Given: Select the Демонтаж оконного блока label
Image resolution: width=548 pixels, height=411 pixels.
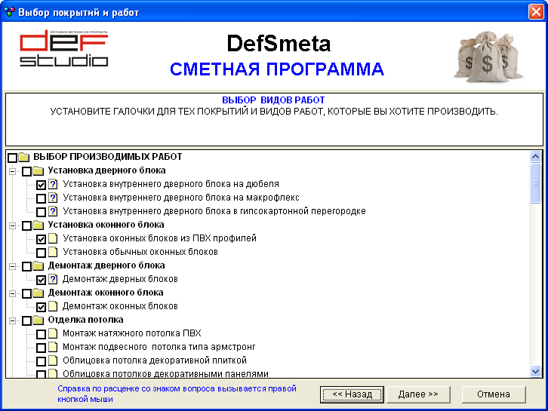Looking at the screenshot, I should pos(106,293).
